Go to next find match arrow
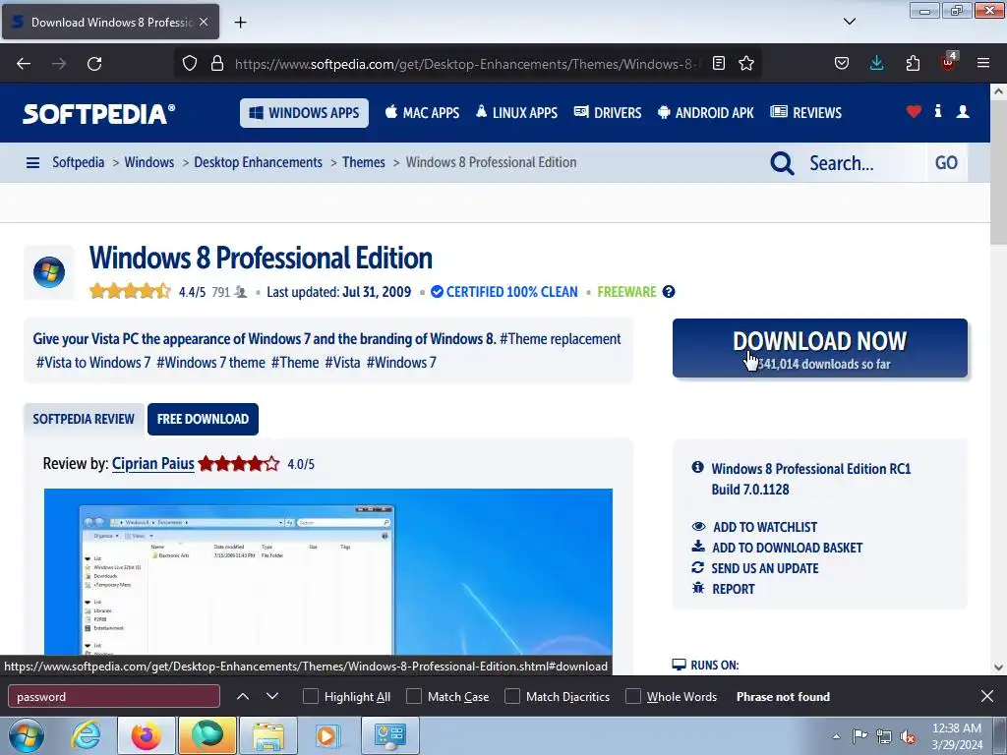 coord(272,697)
